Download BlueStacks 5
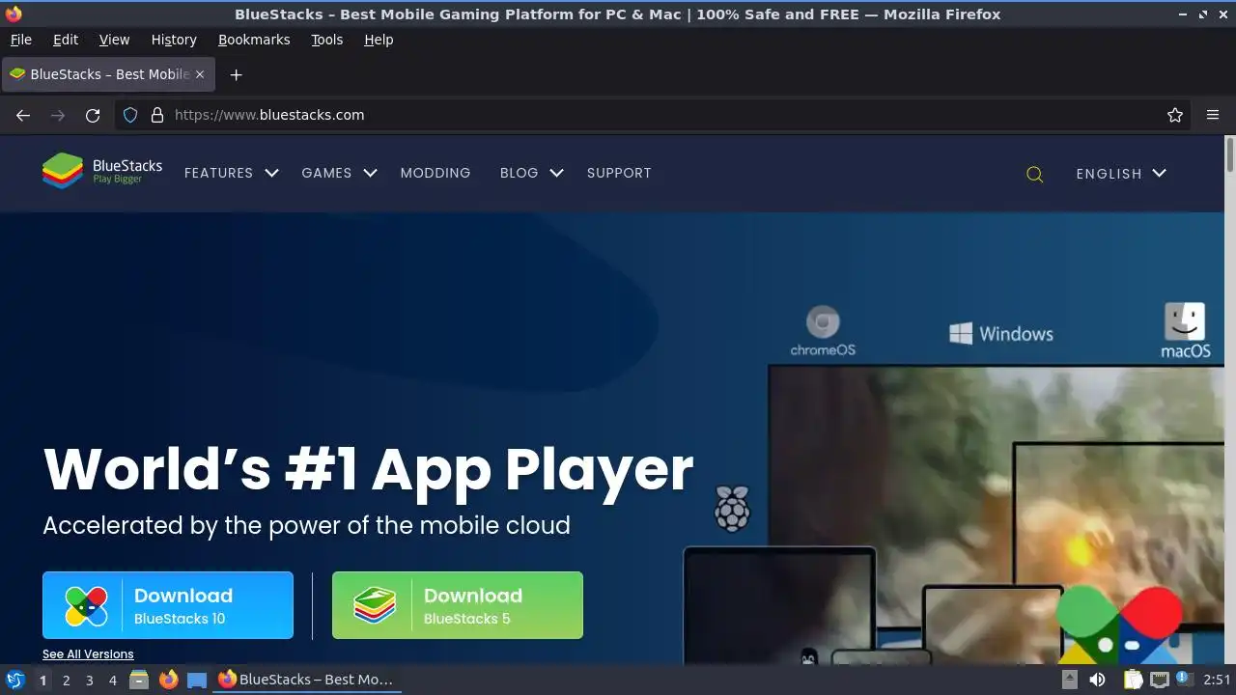 click(458, 605)
